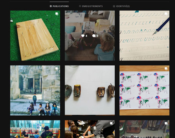This screenshot has width=175, height=138.
Task: Click carousel icon on stone ruins post
Action: click(x=57, y=69)
